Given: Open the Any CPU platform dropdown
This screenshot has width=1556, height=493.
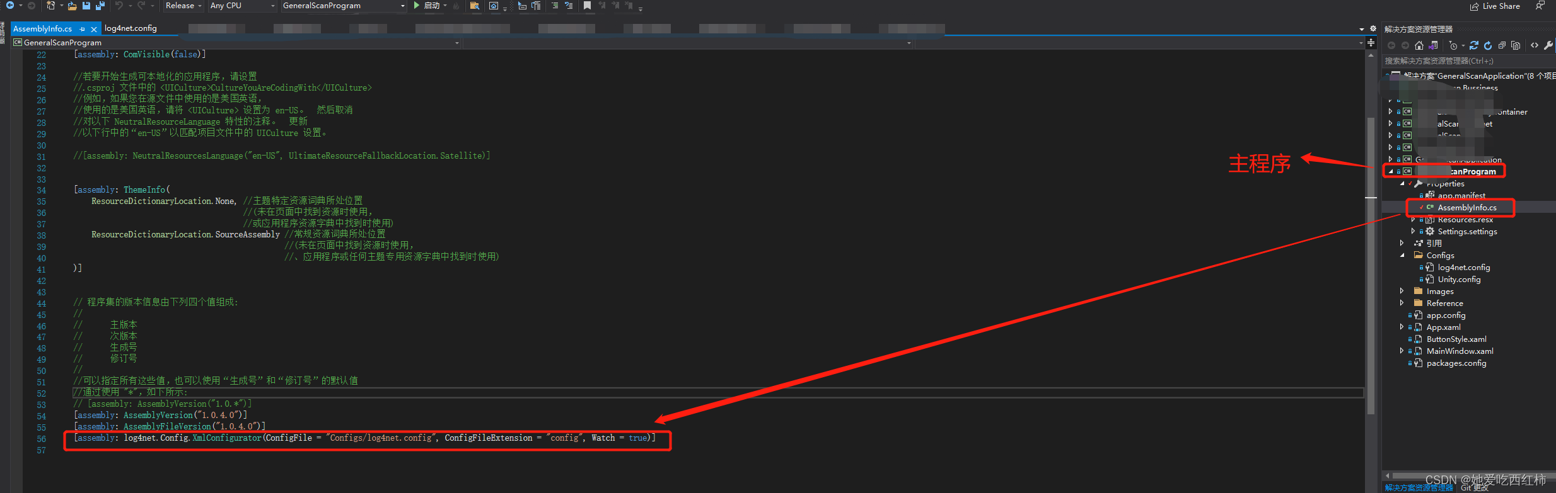Looking at the screenshot, I should (x=243, y=6).
